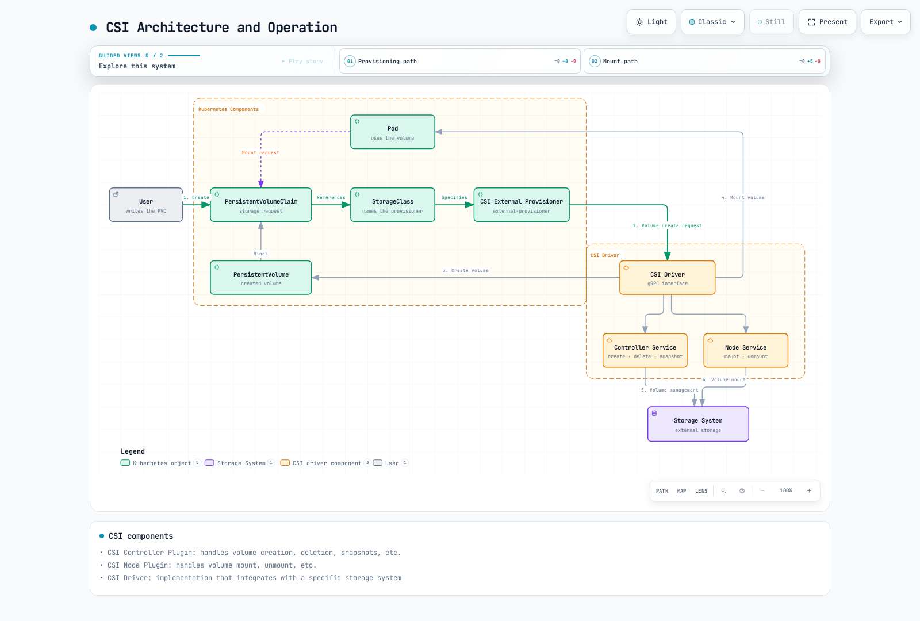The image size is (920, 621).
Task: Click the CSI External Provisioner node icon
Action: click(481, 194)
